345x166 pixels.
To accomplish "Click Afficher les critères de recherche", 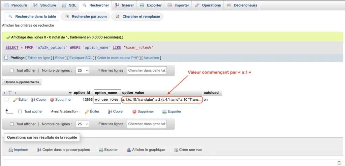I will [28, 26].
